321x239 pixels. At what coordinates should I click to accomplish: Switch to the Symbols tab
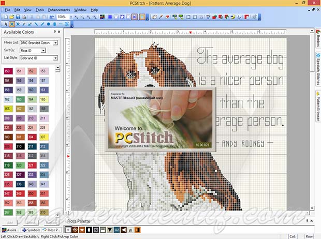click(x=31, y=230)
